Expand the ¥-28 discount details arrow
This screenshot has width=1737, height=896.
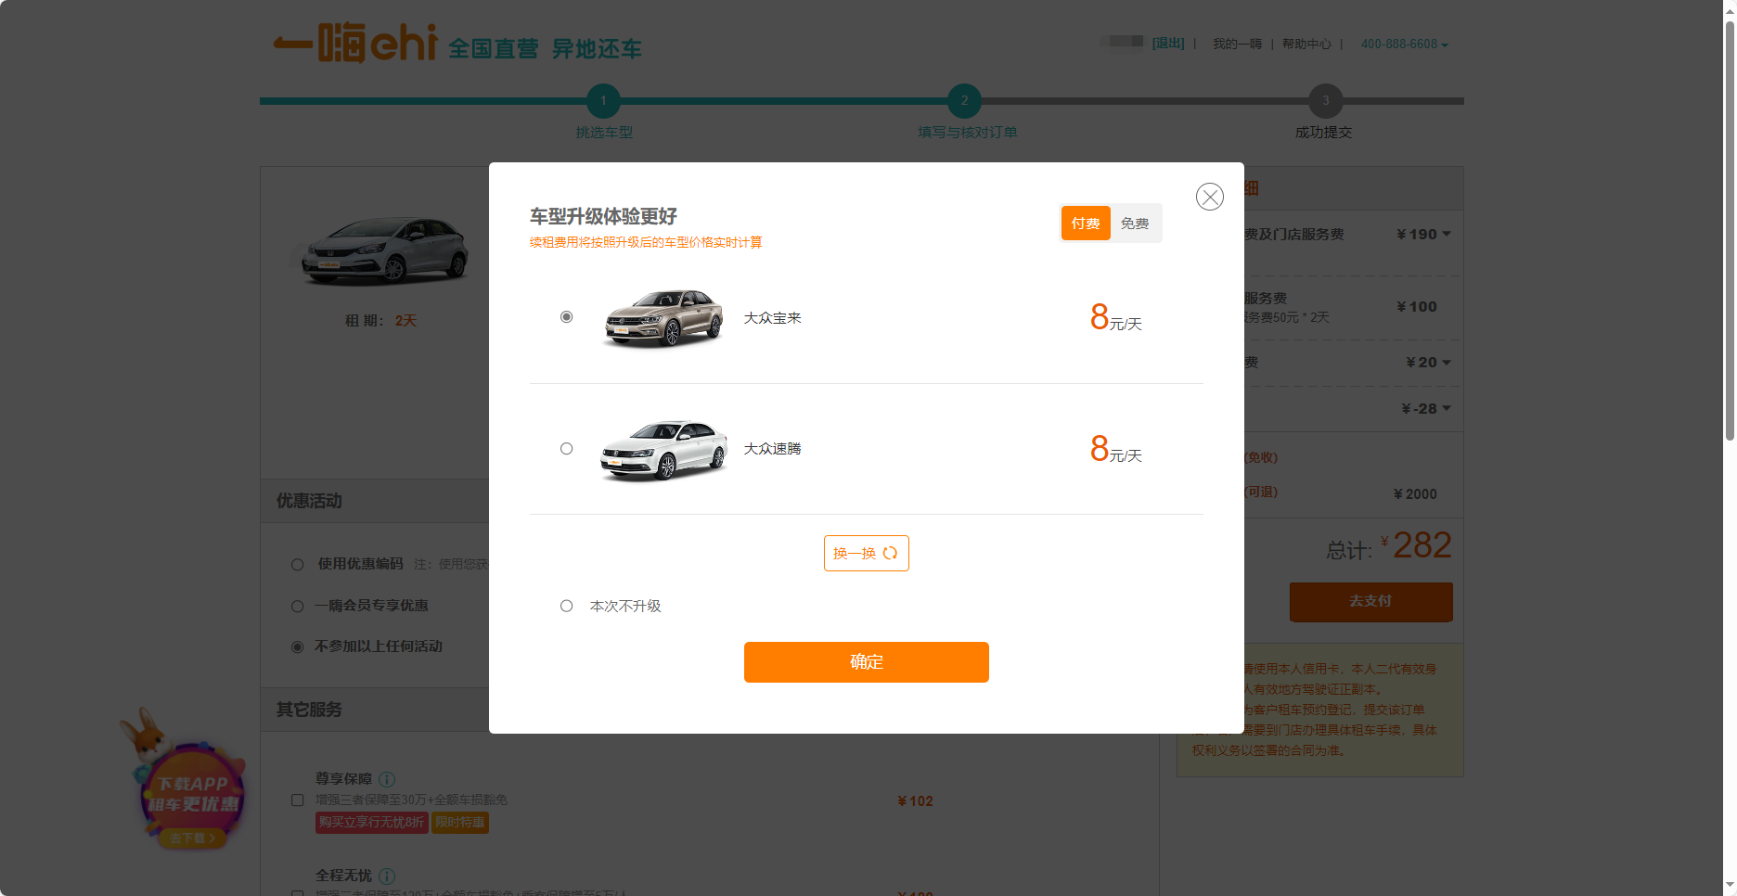[x=1447, y=409]
